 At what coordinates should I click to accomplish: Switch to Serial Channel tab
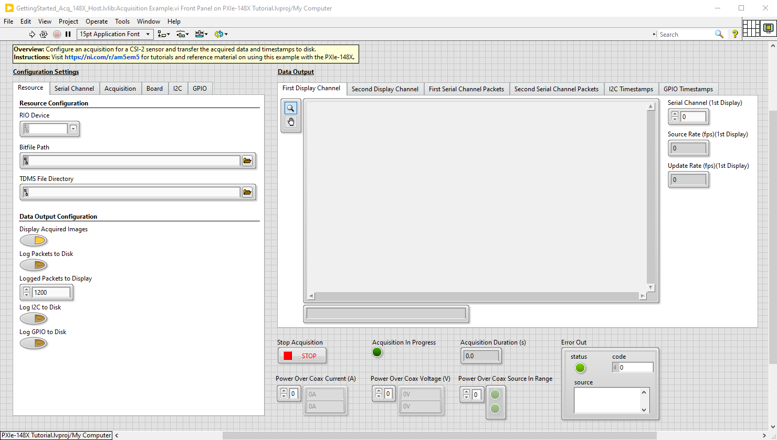74,89
